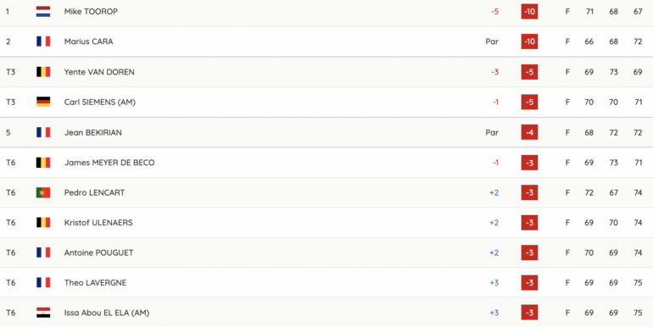Click Theo LAVERGNE's +3 today score
Viewport: 653px width, 327px height.
click(494, 283)
